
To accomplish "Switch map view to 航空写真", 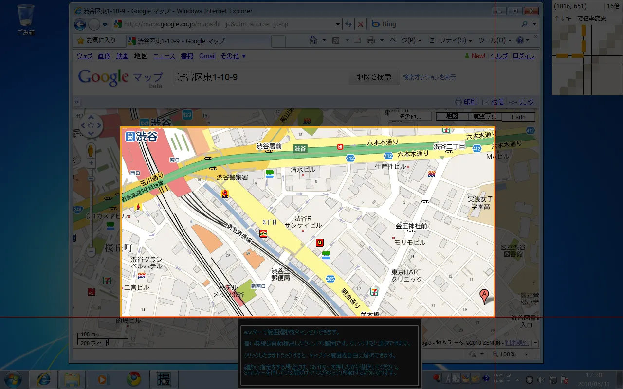I will click(x=485, y=116).
